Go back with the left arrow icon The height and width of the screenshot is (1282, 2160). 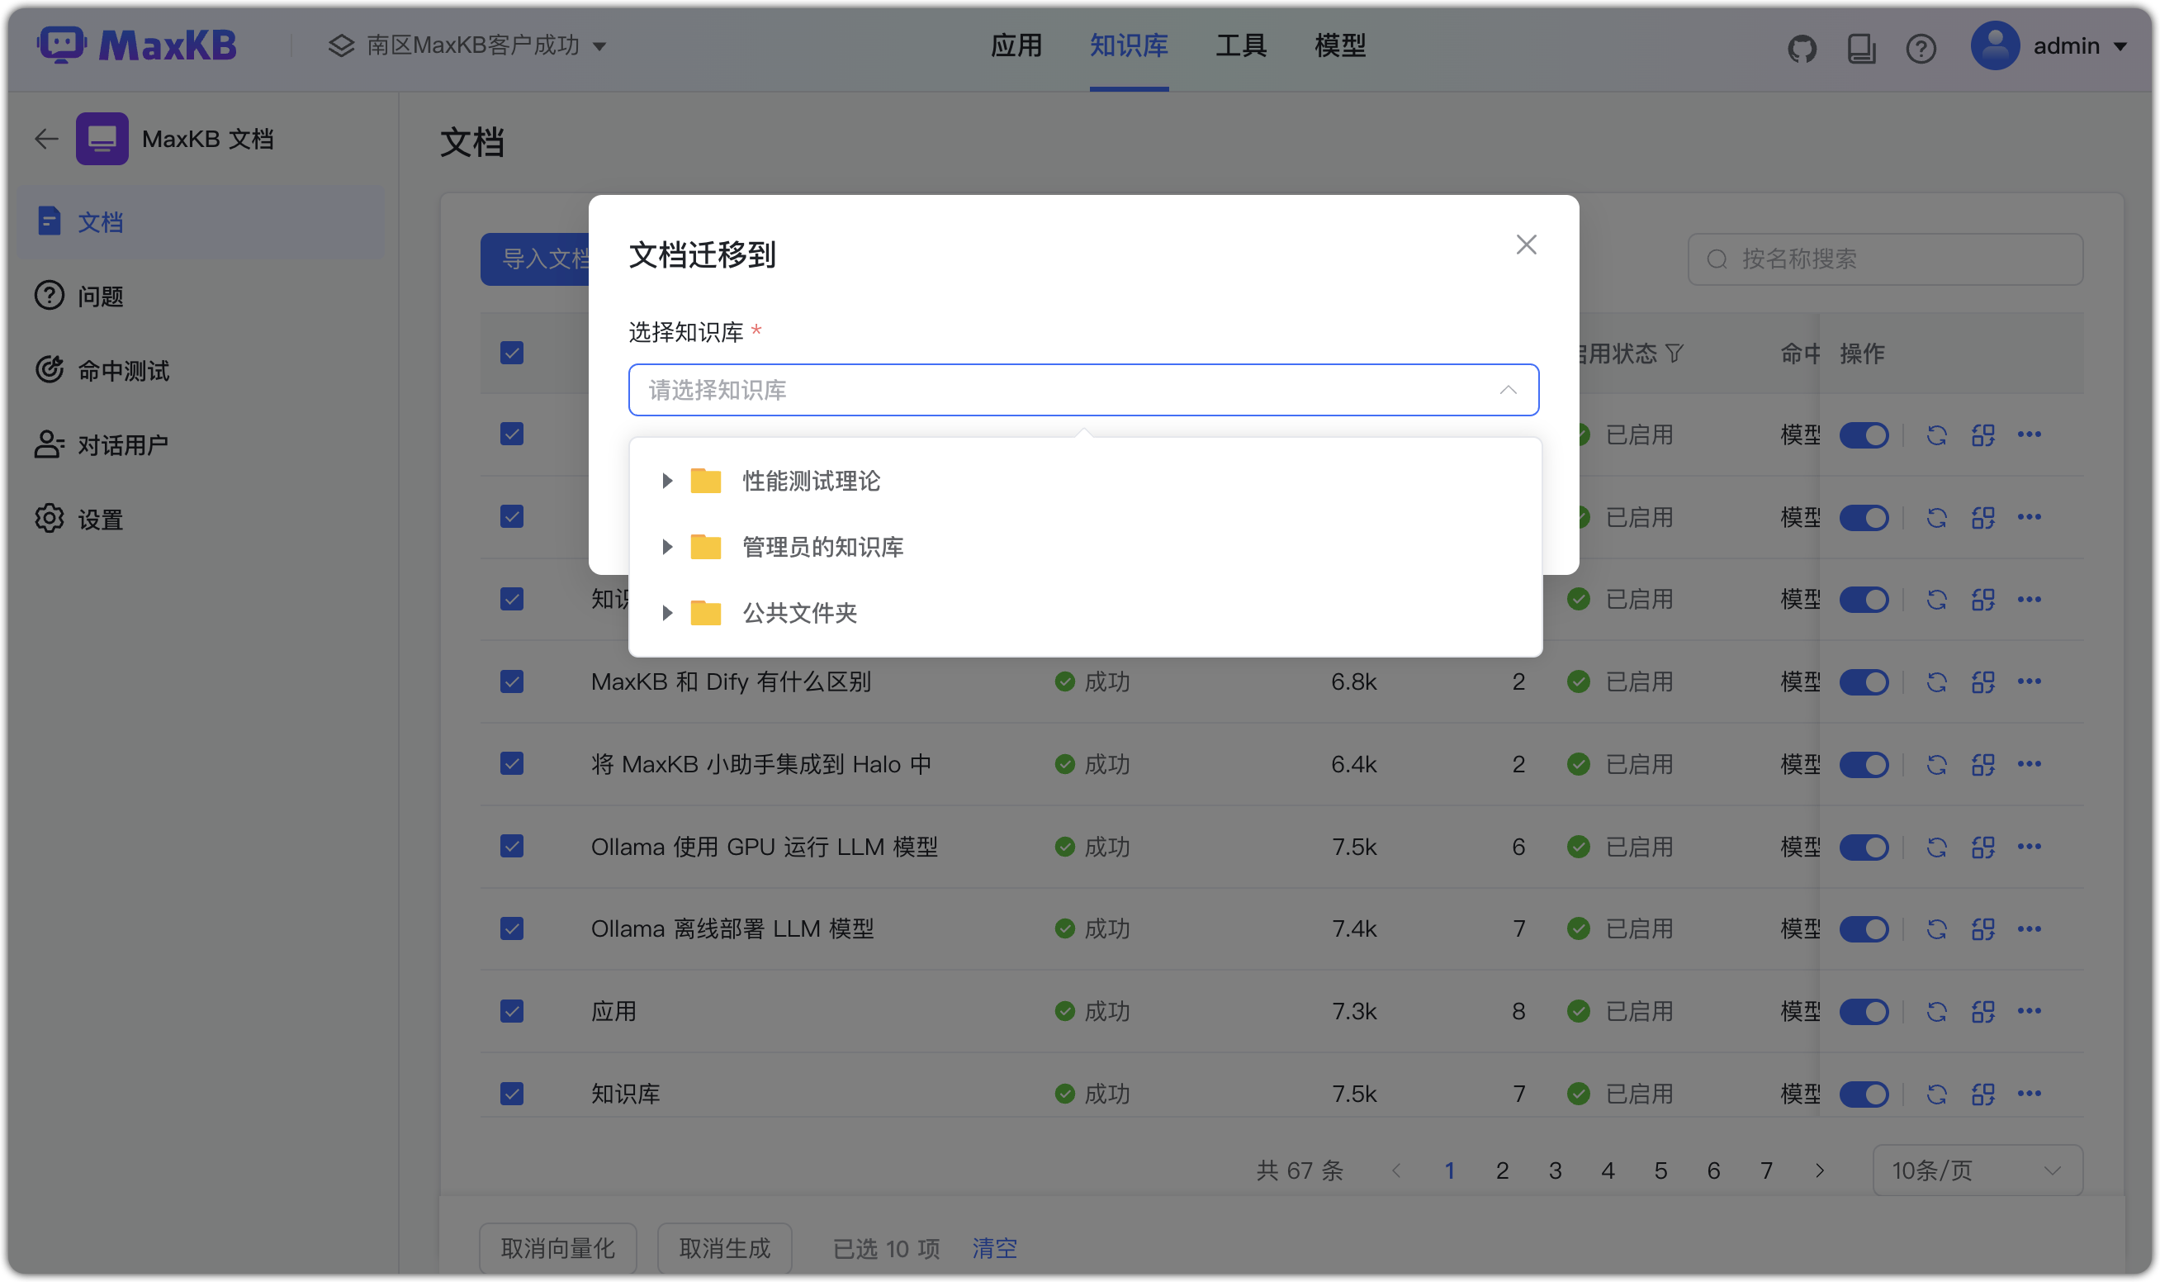point(46,138)
